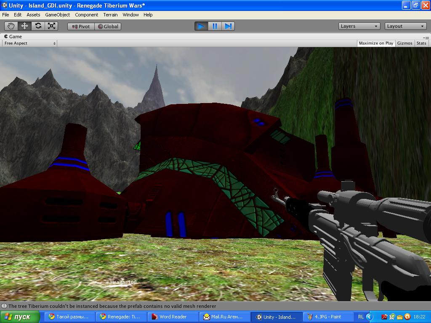Step forward one frame

coord(228,26)
